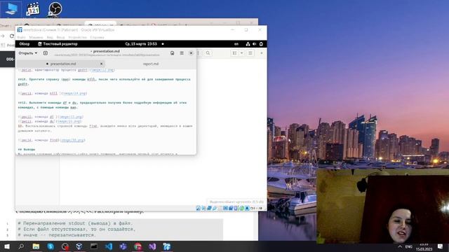Viewport: 449px width, 252px height.
Task: Expand view options arrow in file manager
Action: (241, 53)
